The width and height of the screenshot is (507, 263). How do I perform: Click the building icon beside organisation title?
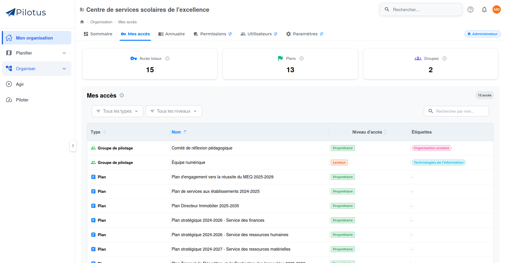click(x=82, y=10)
